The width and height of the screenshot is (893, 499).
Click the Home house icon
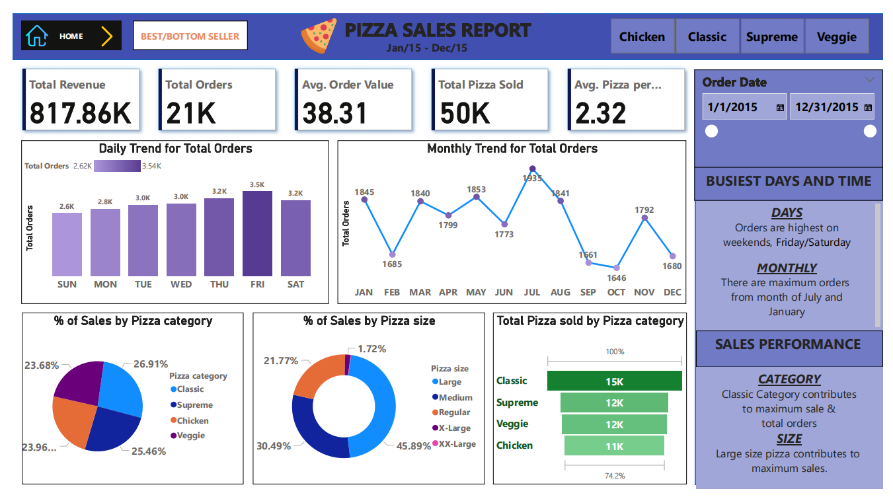coord(37,36)
